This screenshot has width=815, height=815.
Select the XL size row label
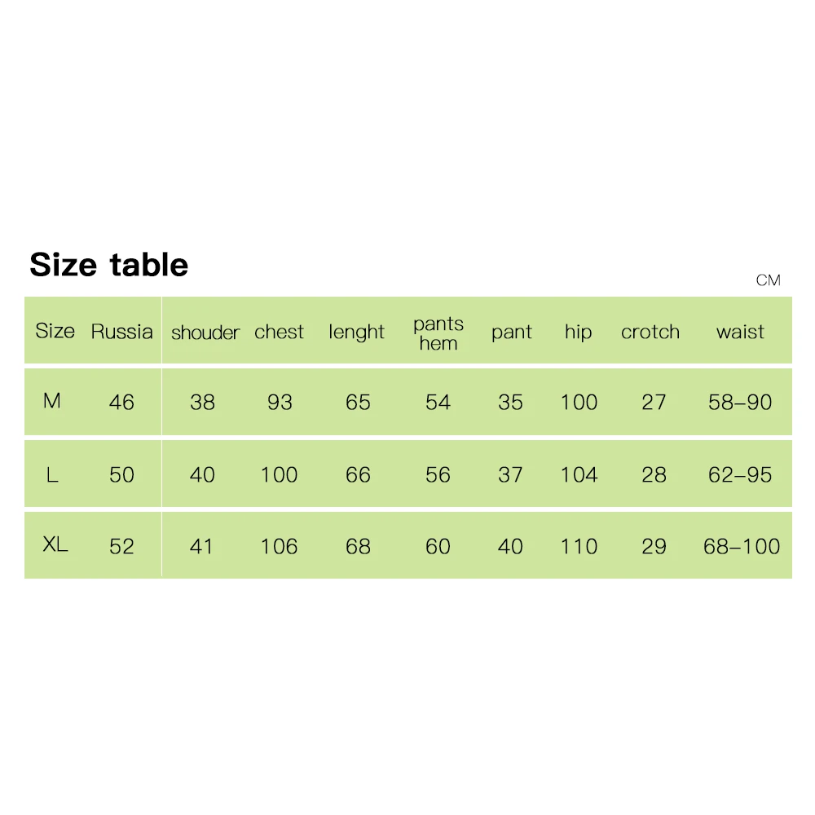[x=55, y=545]
